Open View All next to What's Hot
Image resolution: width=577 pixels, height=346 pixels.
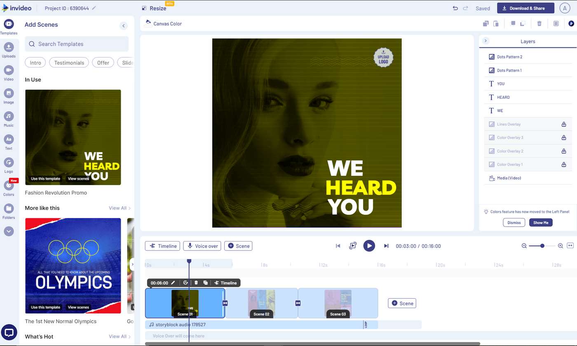point(117,336)
